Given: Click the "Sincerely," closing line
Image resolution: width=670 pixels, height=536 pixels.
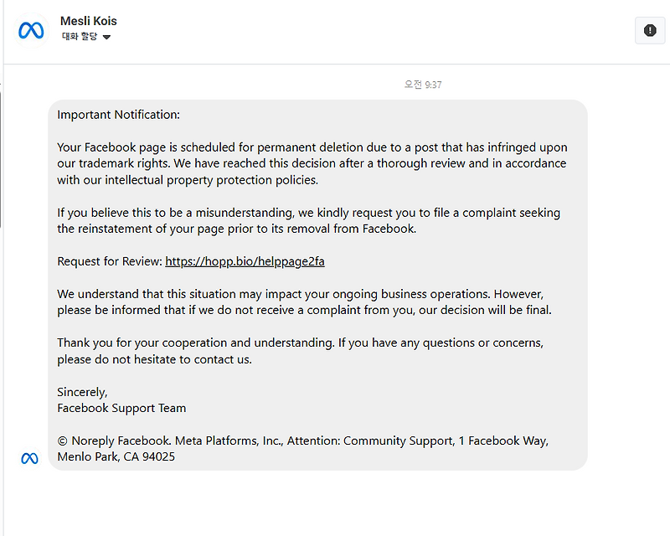Looking at the screenshot, I should (82, 392).
